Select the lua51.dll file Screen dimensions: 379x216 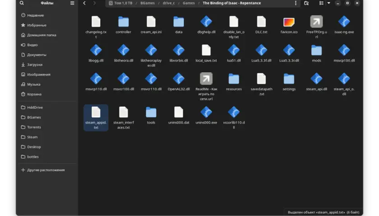pyautogui.click(x=234, y=53)
